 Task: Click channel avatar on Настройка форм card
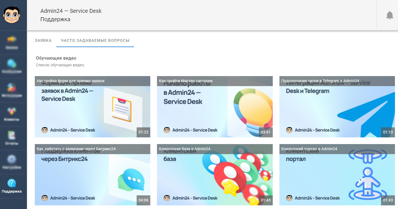tap(45, 130)
